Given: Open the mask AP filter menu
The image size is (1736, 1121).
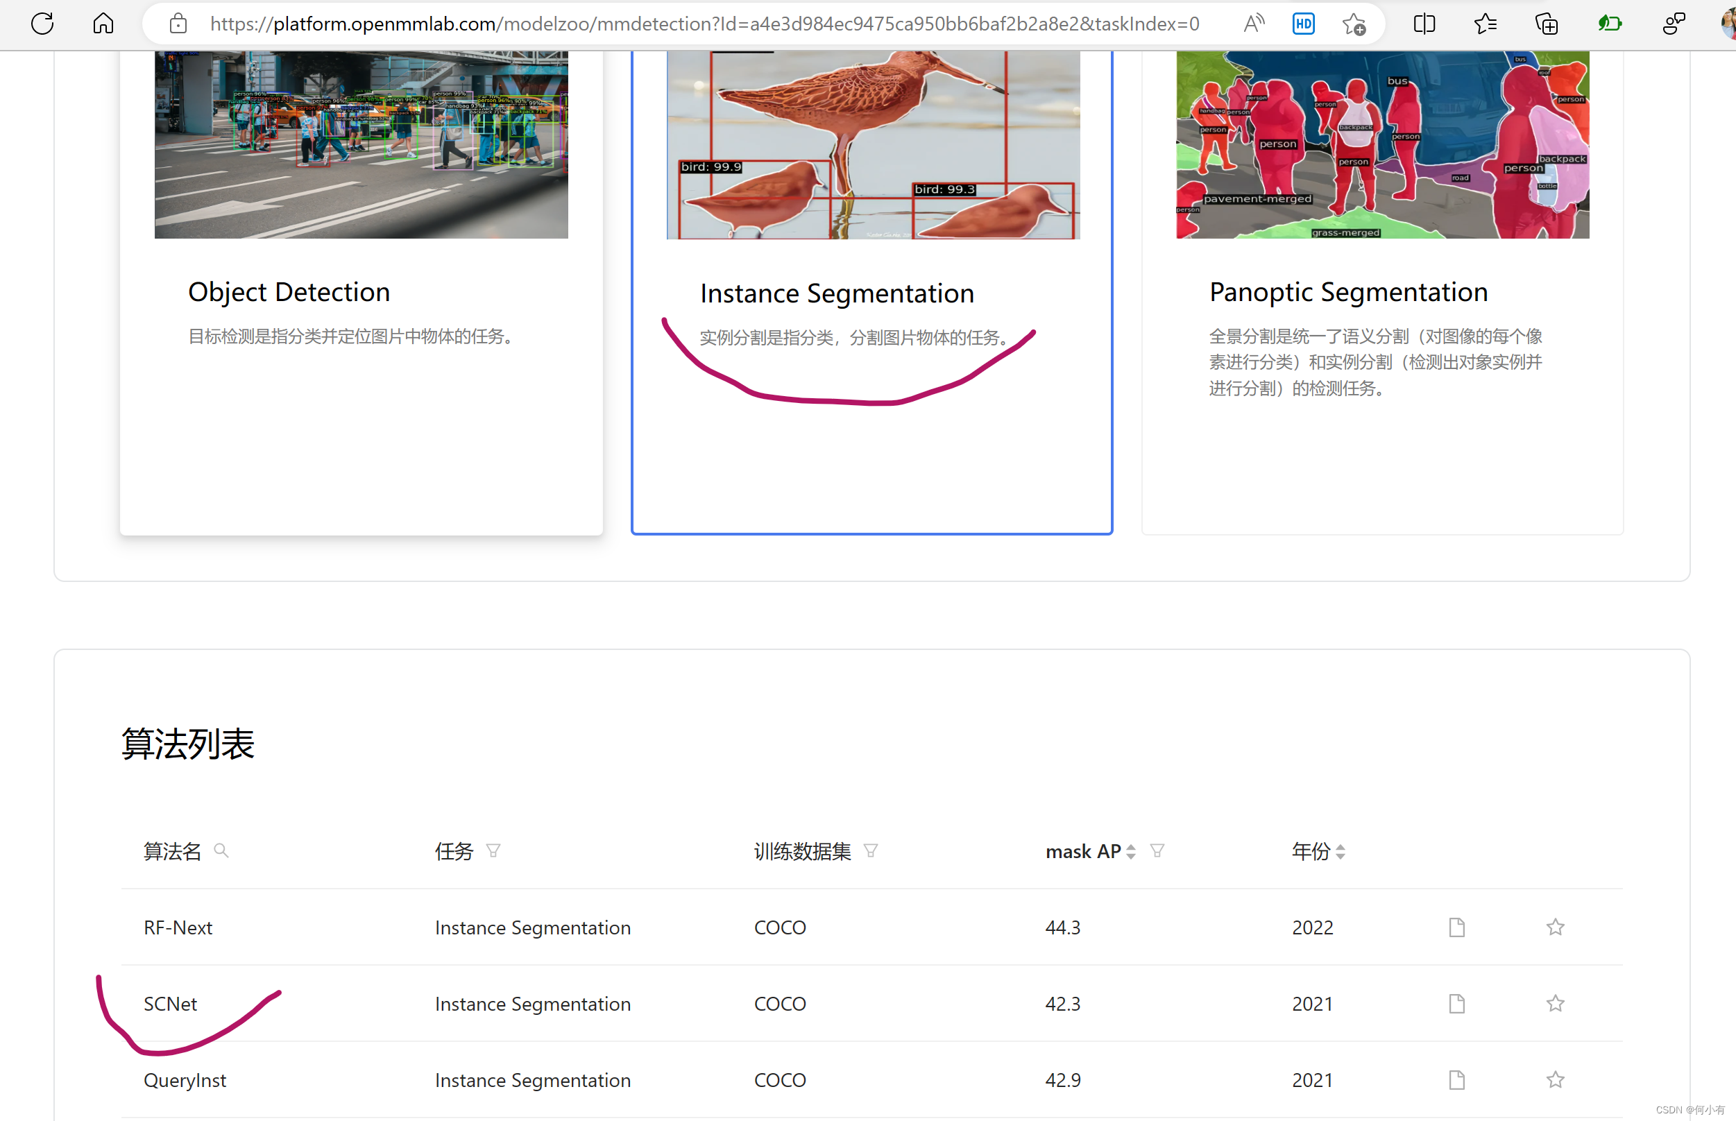Looking at the screenshot, I should point(1157,851).
